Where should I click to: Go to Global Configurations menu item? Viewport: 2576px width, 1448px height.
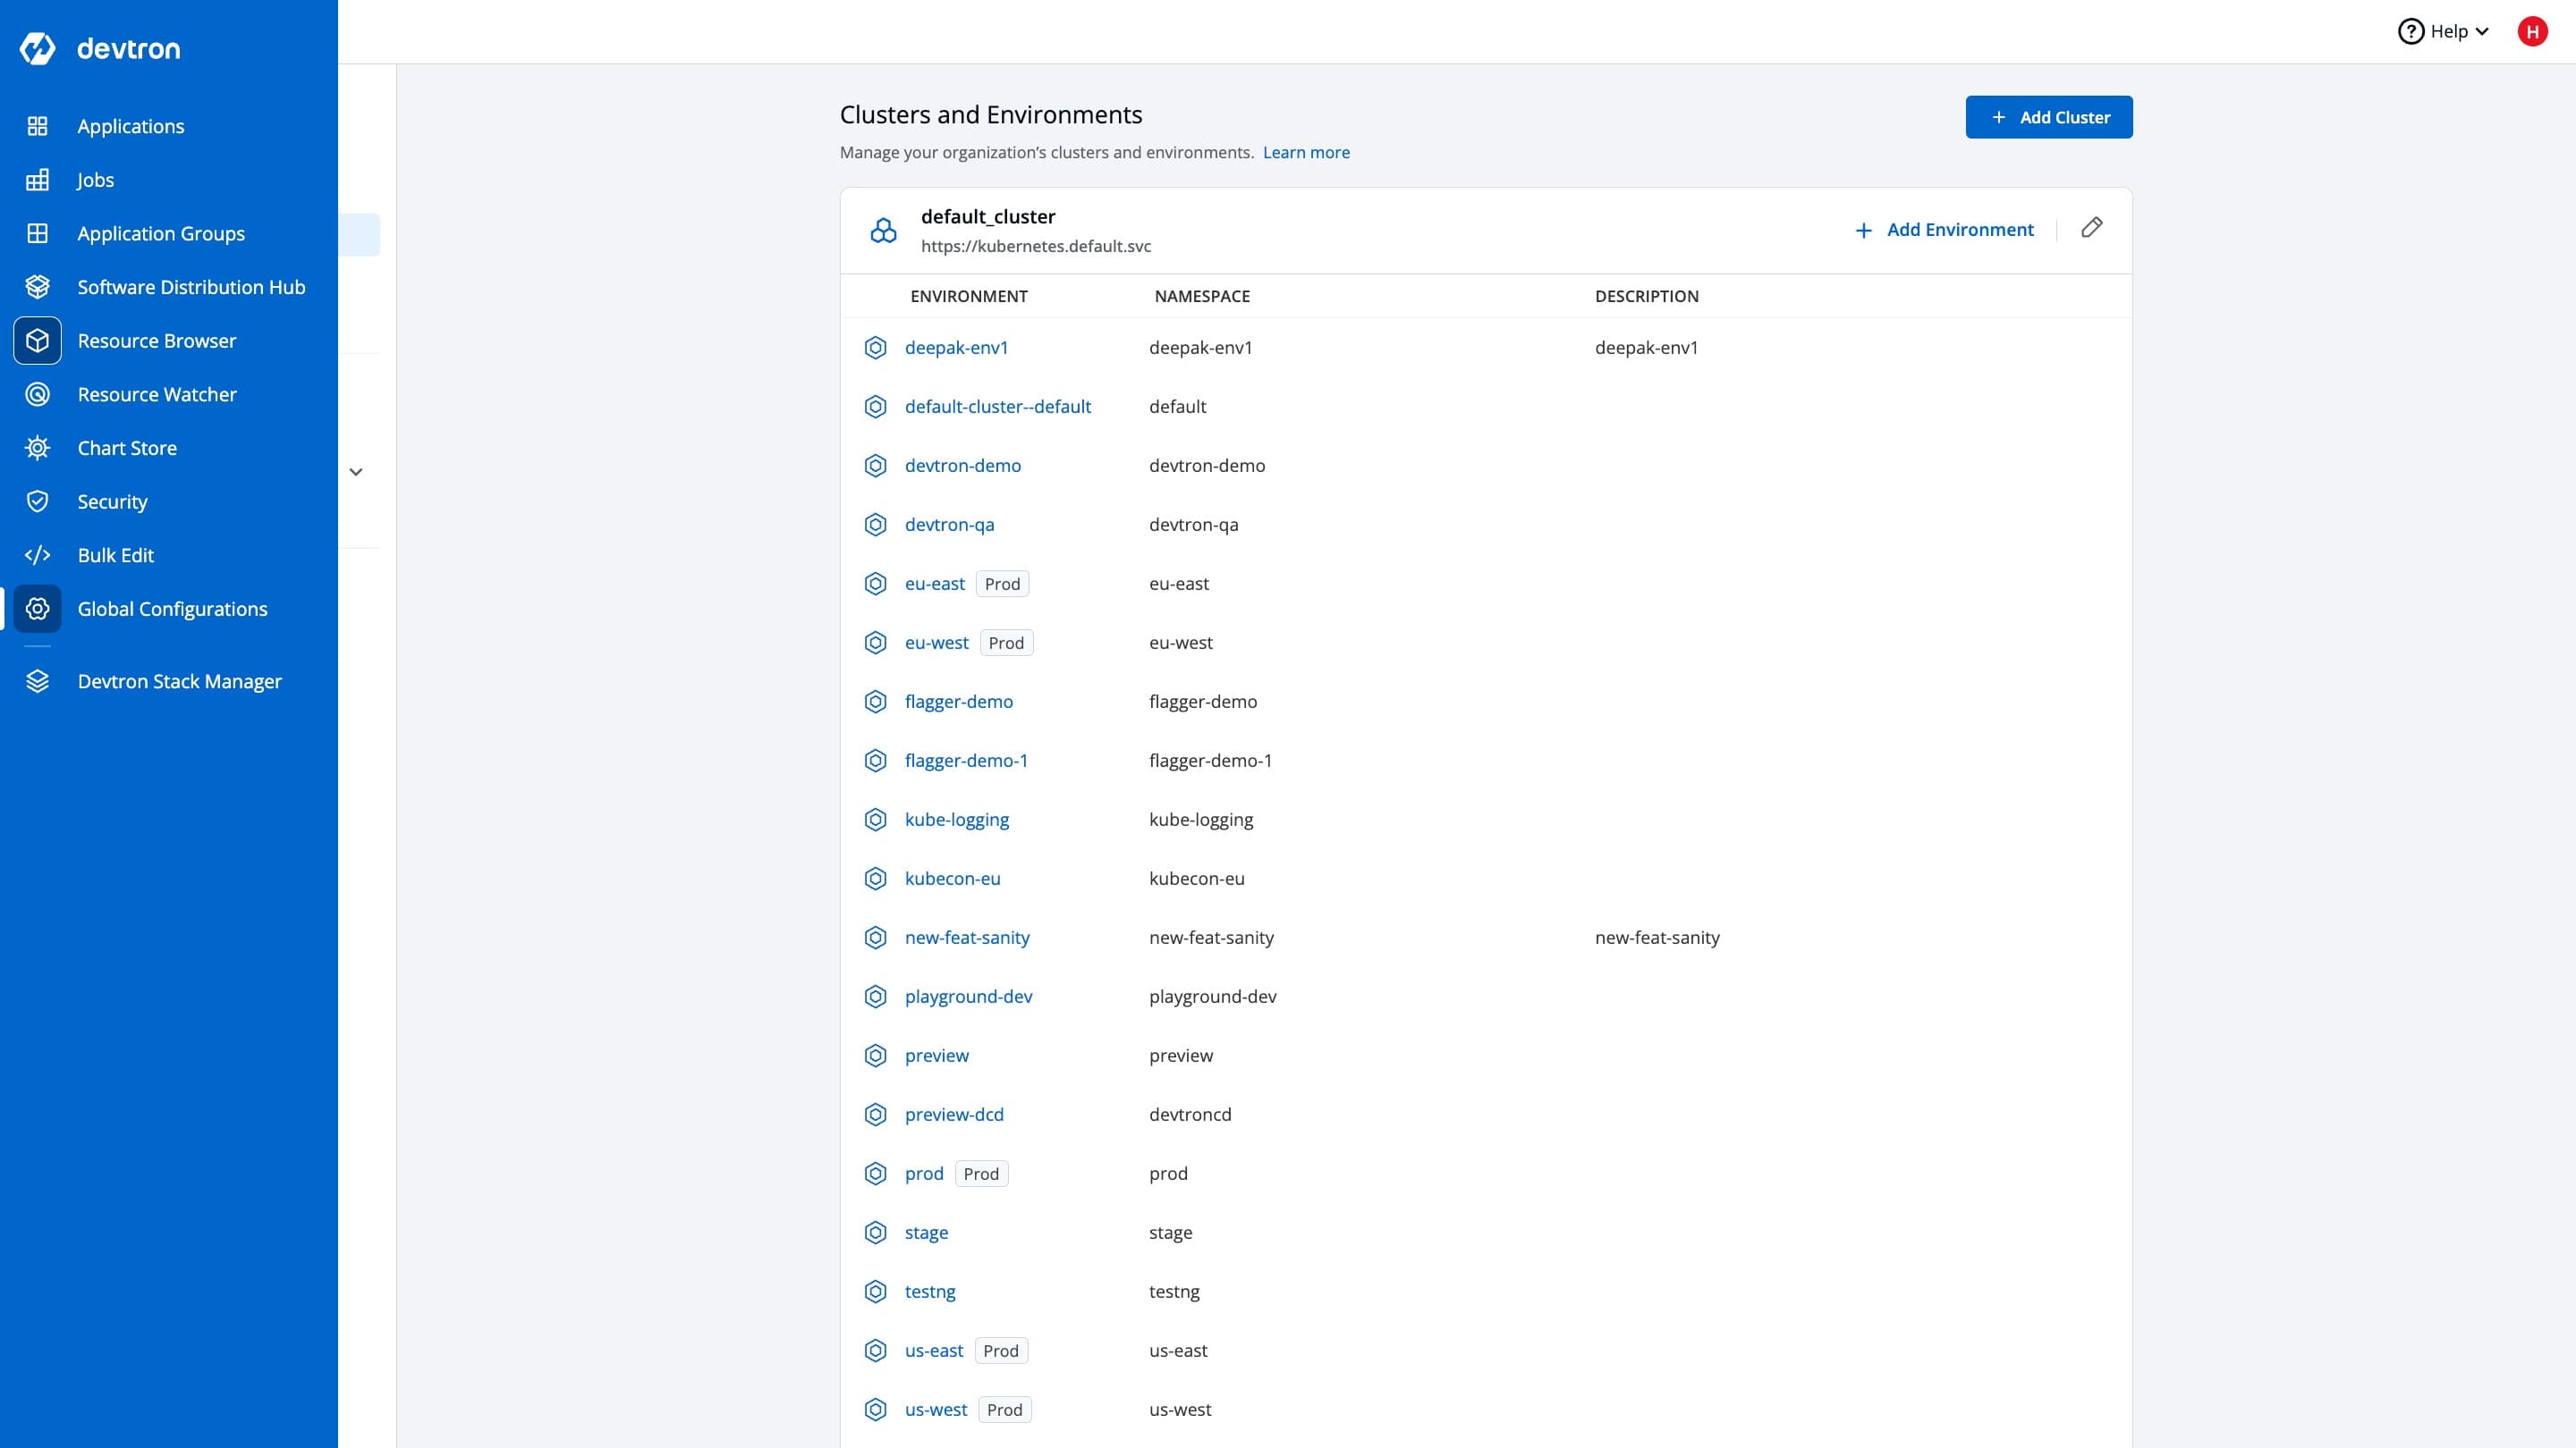tap(173, 609)
